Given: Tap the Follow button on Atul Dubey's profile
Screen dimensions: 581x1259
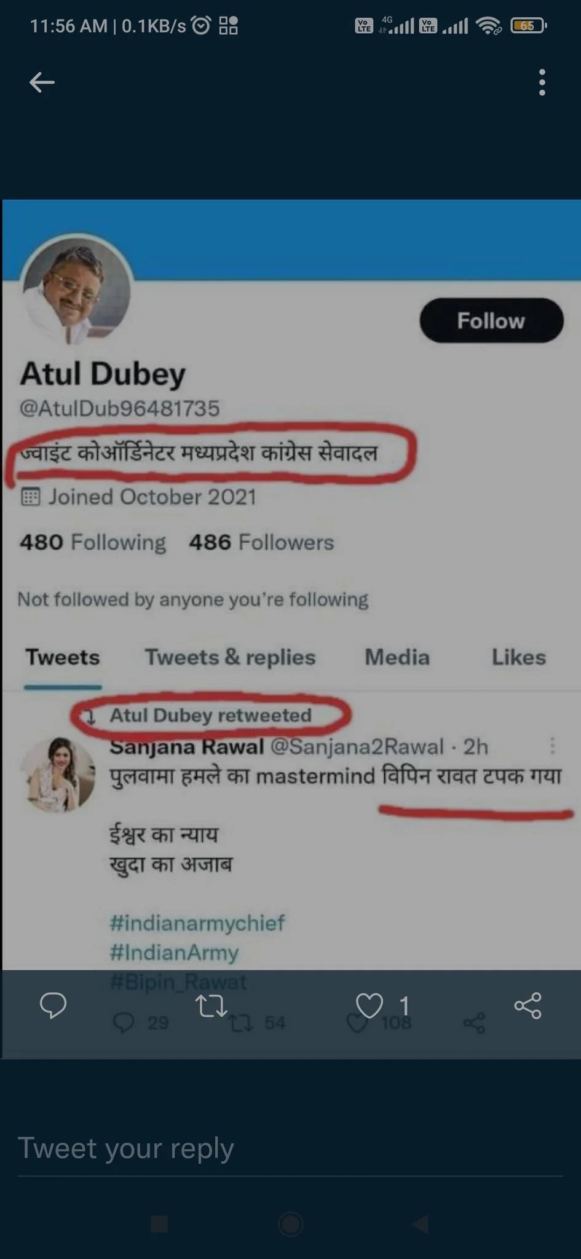Looking at the screenshot, I should 491,320.
